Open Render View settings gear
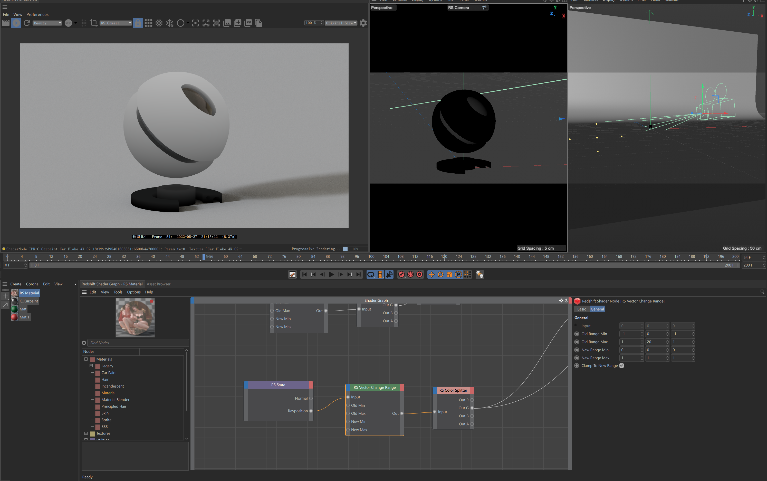 pyautogui.click(x=363, y=23)
